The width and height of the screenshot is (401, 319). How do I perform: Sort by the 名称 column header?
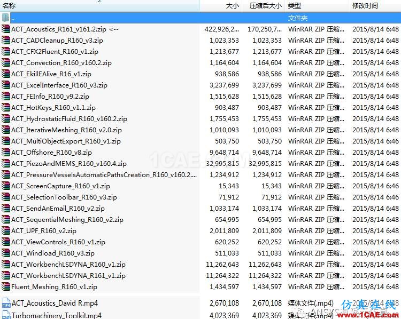99,6
